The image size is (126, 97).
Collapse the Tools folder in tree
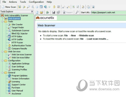tap(2, 21)
